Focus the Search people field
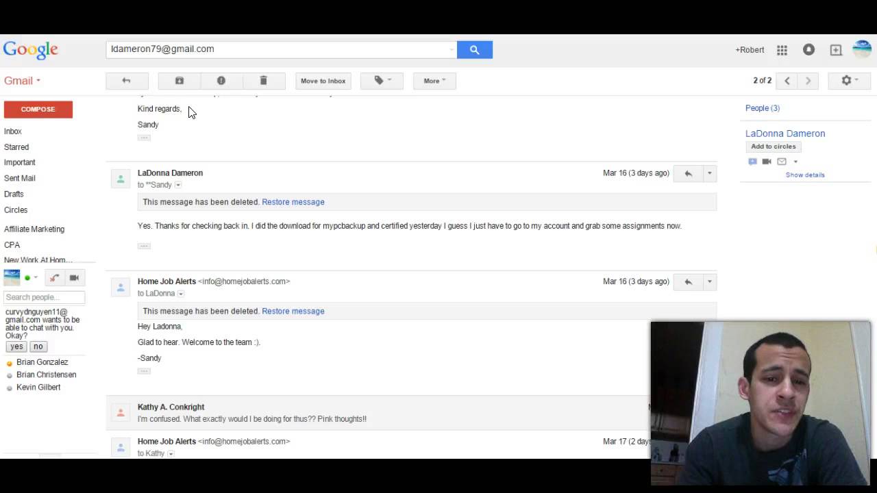This screenshot has width=877, height=493. pyautogui.click(x=45, y=297)
